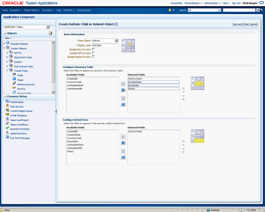
Task: Click Business Processes checkmark icon
Action: [x=7, y=128]
